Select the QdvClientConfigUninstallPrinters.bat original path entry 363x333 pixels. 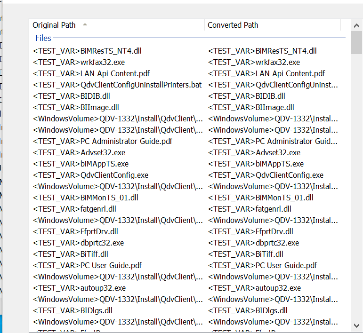tap(117, 85)
